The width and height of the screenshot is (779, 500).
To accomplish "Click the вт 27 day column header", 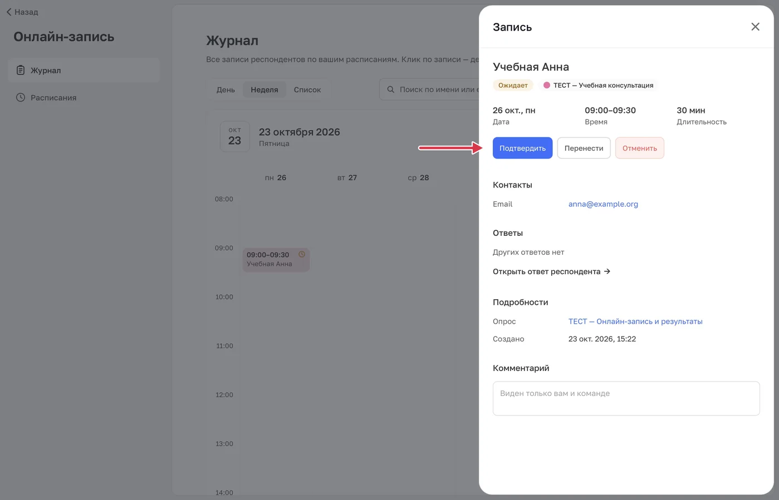I will [x=347, y=178].
